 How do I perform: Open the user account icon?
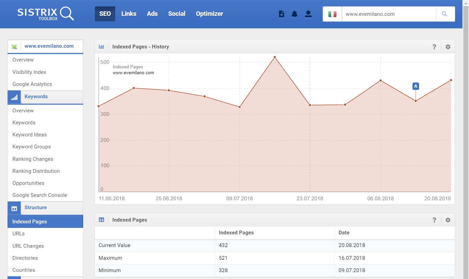[x=308, y=14]
